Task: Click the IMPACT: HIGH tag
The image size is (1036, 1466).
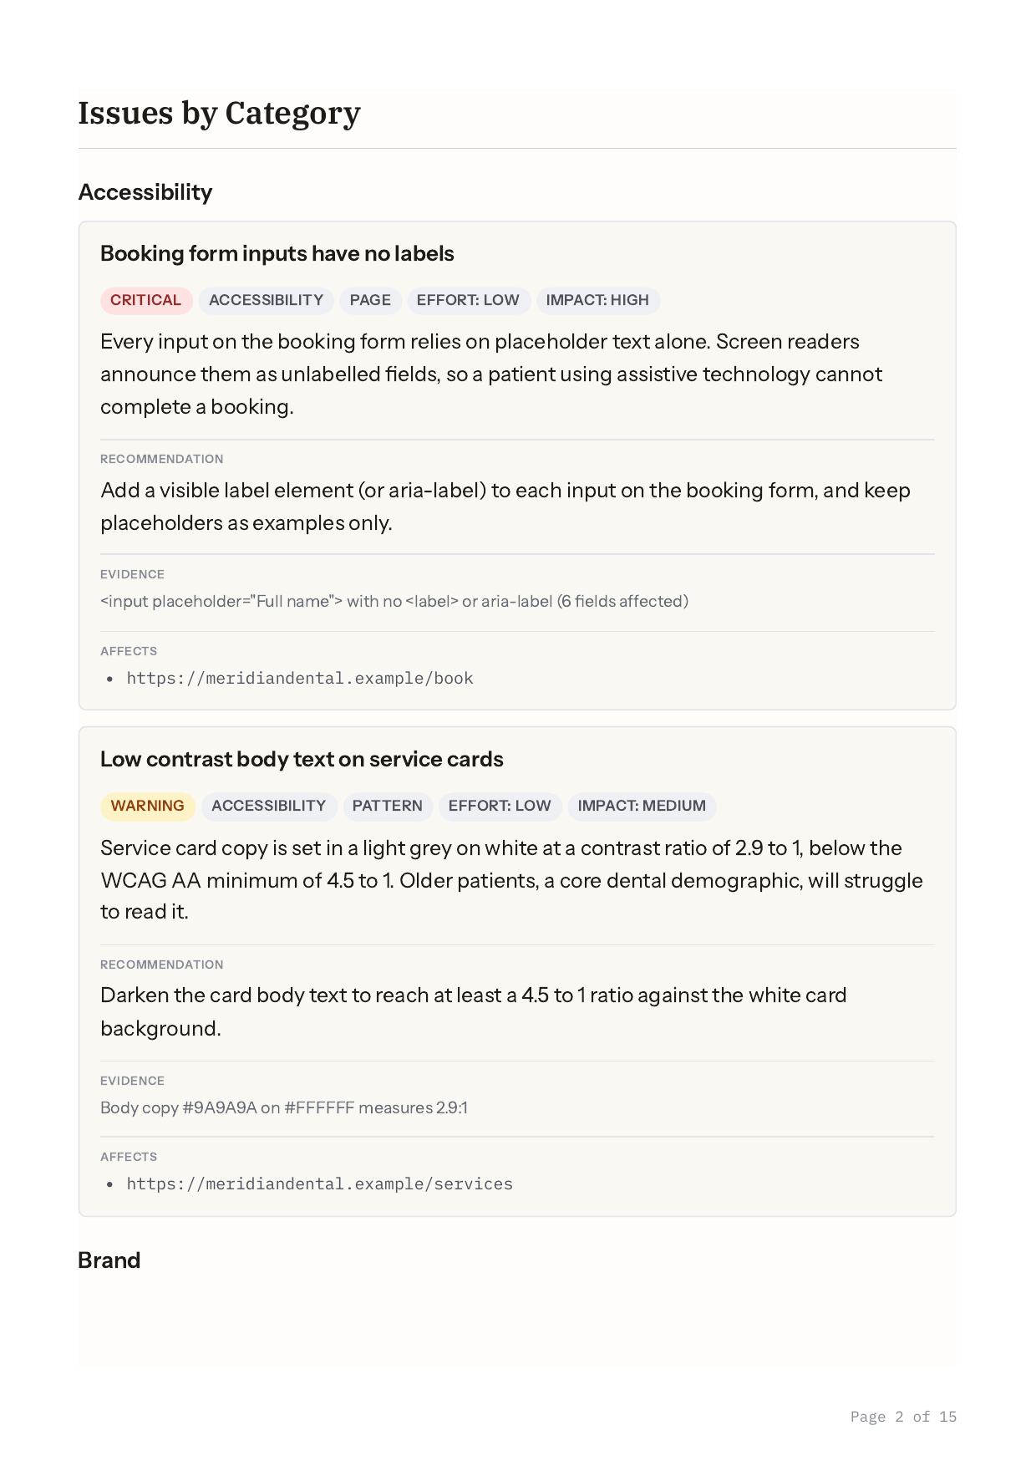Action: [597, 301]
